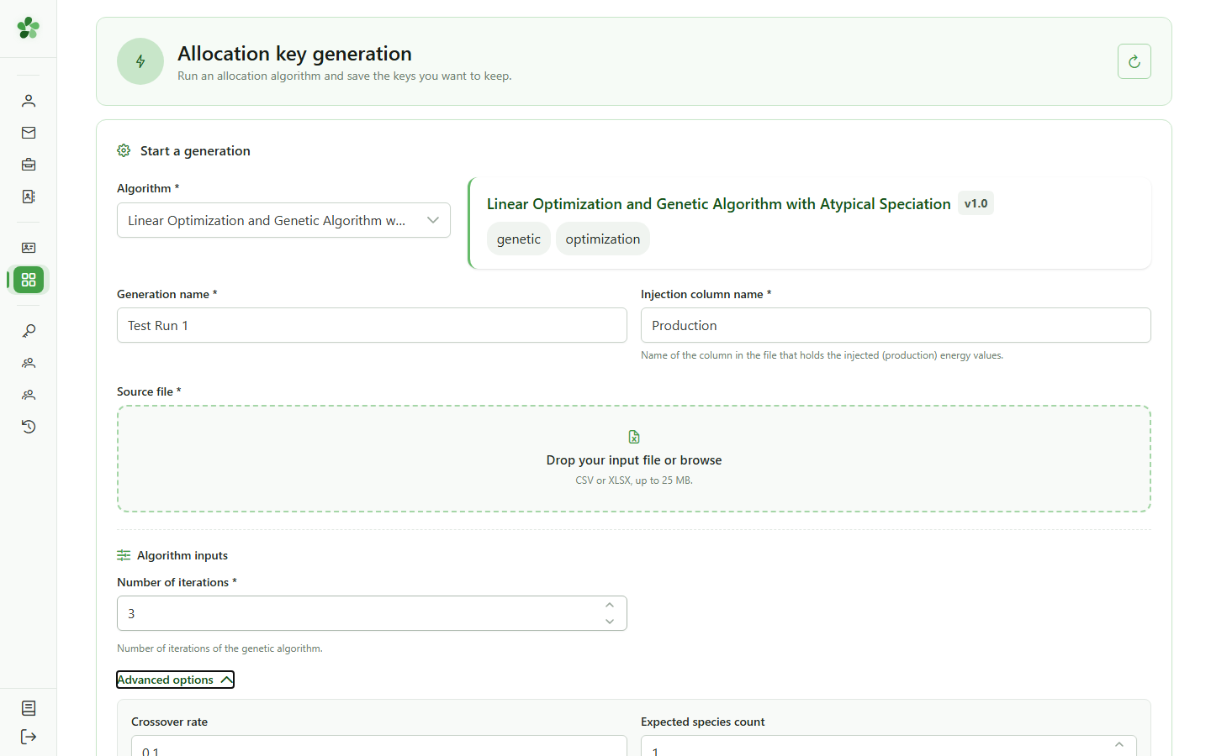Decrement the Number of iterations value
The width and height of the screenshot is (1211, 756).
pos(610,622)
